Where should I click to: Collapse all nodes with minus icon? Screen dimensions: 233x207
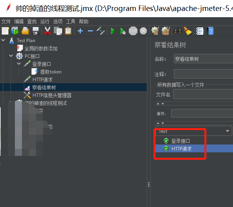point(90,31)
